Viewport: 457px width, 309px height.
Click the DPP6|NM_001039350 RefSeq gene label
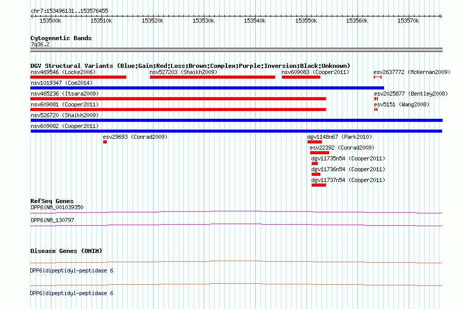pyautogui.click(x=57, y=208)
